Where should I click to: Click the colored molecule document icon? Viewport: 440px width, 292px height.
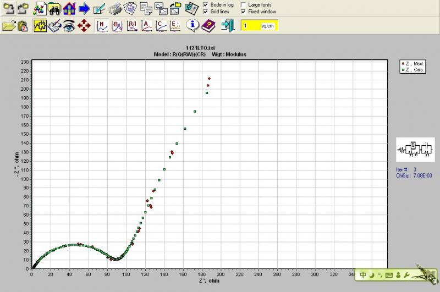pos(40,9)
